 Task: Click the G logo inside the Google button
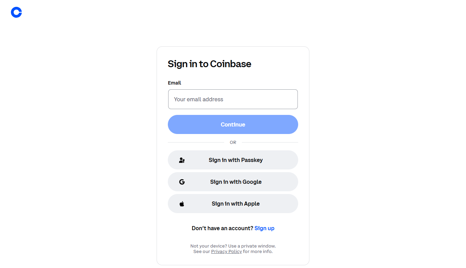(x=182, y=182)
